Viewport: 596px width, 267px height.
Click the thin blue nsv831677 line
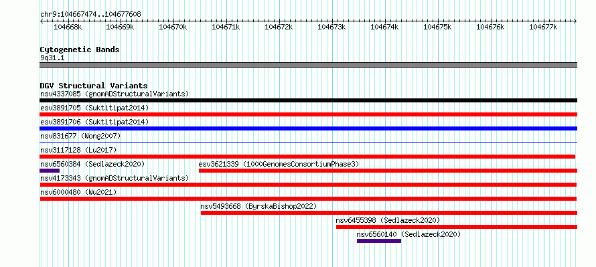tap(308, 142)
